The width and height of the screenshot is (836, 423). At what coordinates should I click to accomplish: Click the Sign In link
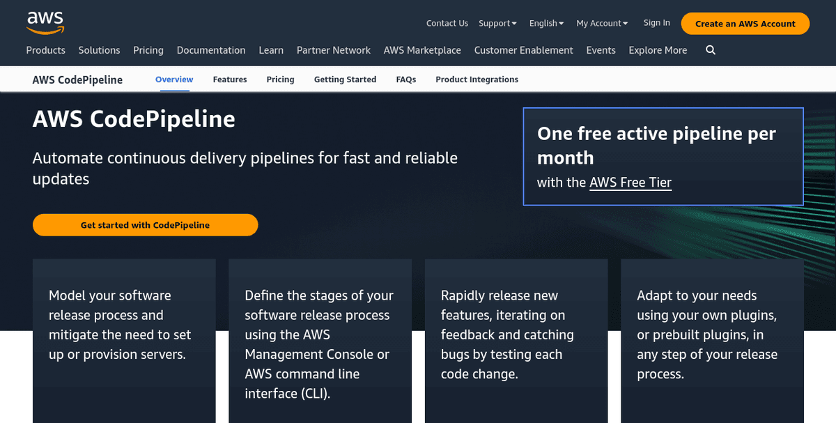pos(656,23)
